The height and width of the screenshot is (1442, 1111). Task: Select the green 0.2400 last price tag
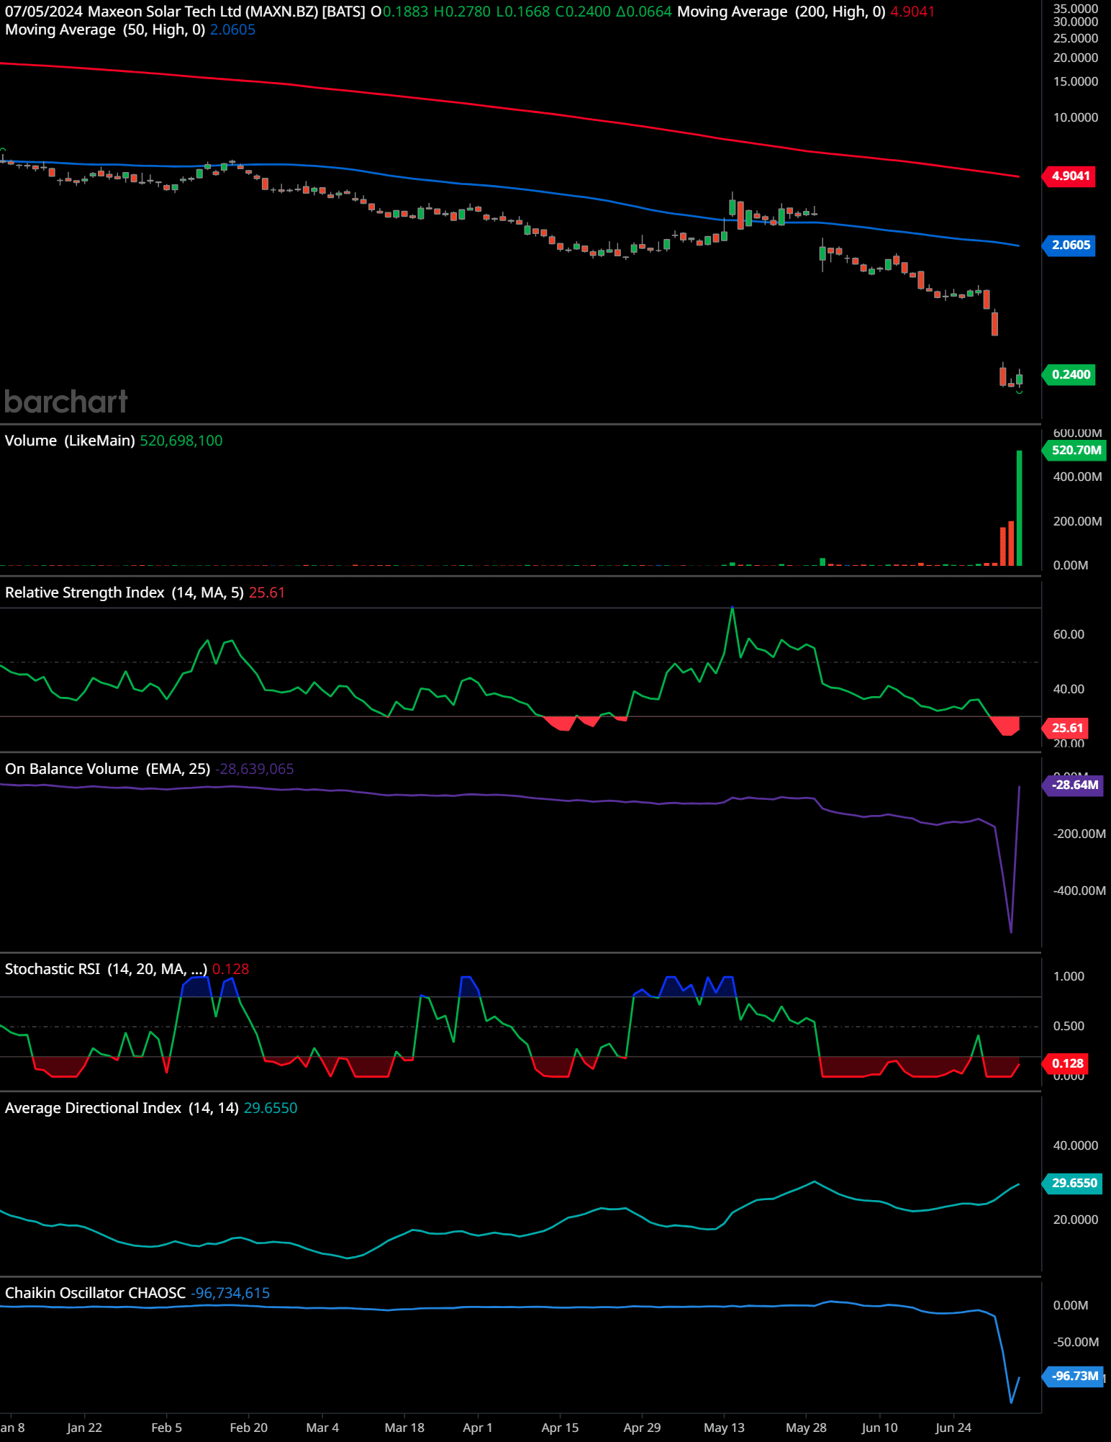point(1069,375)
